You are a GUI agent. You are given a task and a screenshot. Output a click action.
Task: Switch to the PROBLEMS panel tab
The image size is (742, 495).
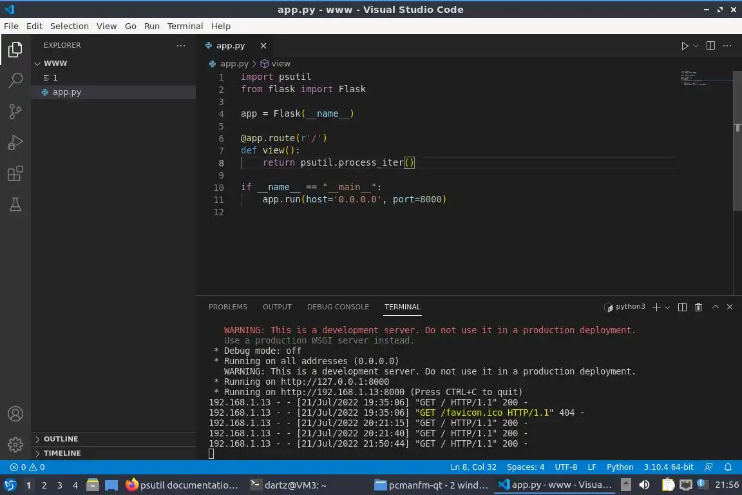(x=227, y=307)
